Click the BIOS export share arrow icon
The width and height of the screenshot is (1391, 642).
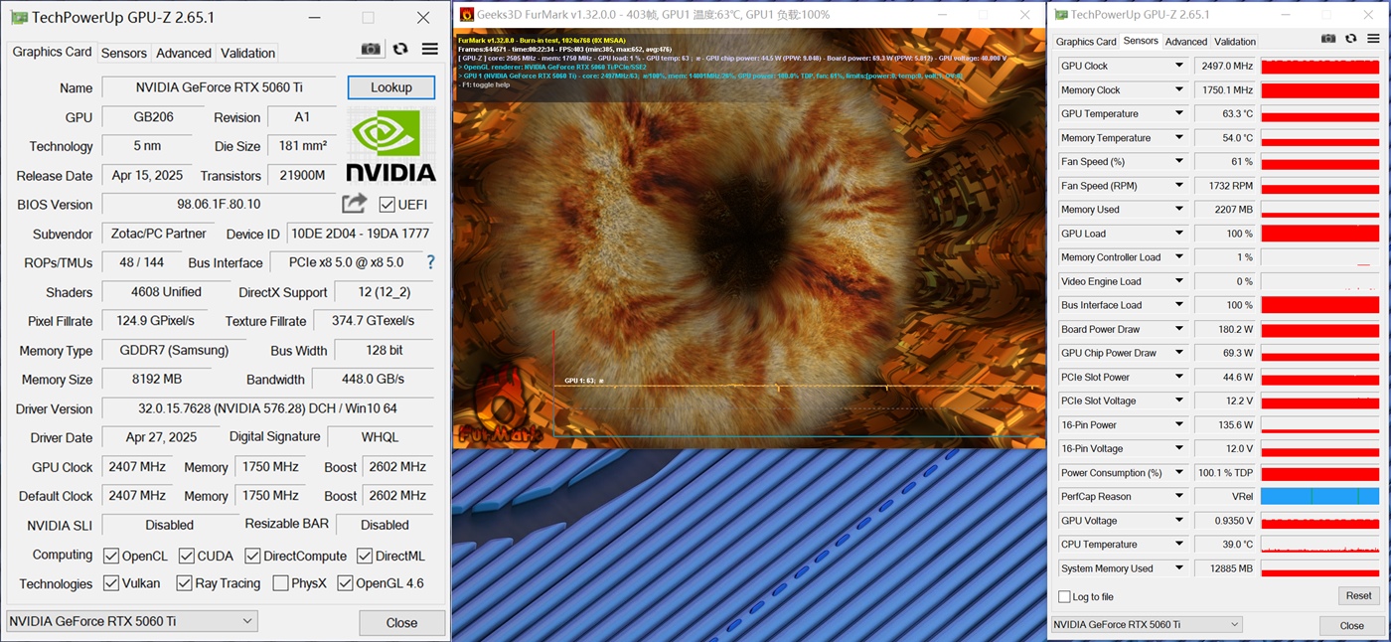click(x=355, y=204)
